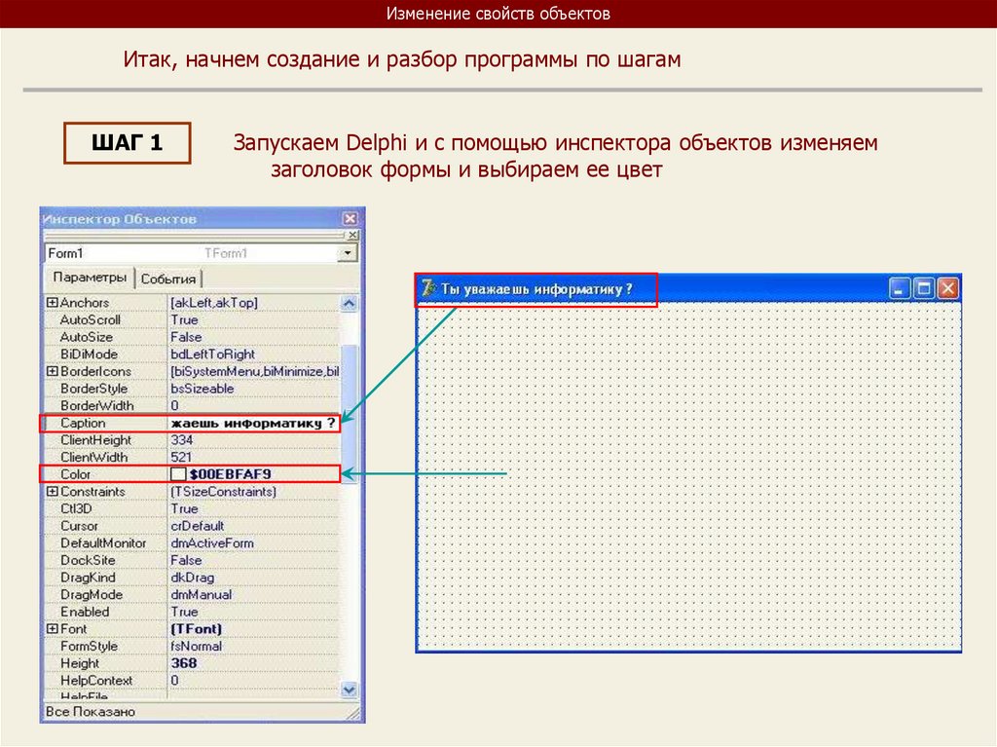Screen dimensions: 997x747
Task: Click the dmManual value
Action: pyautogui.click(x=202, y=595)
